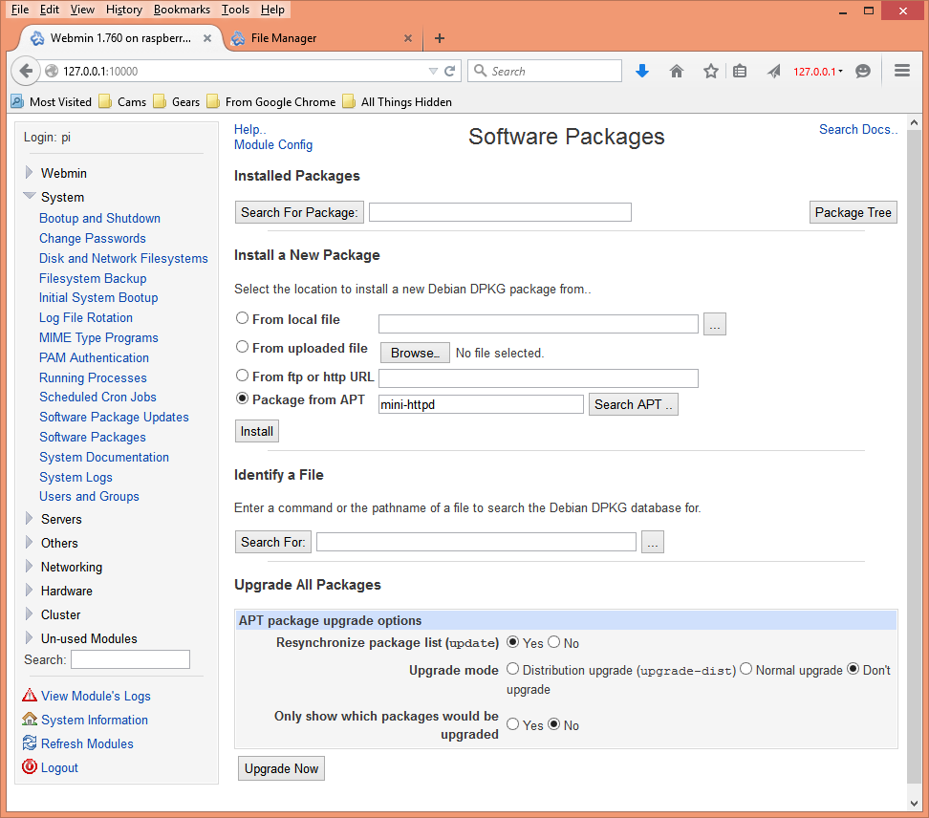This screenshot has width=929, height=818.
Task: Choose the Normal upgrade radio option
Action: click(x=746, y=670)
